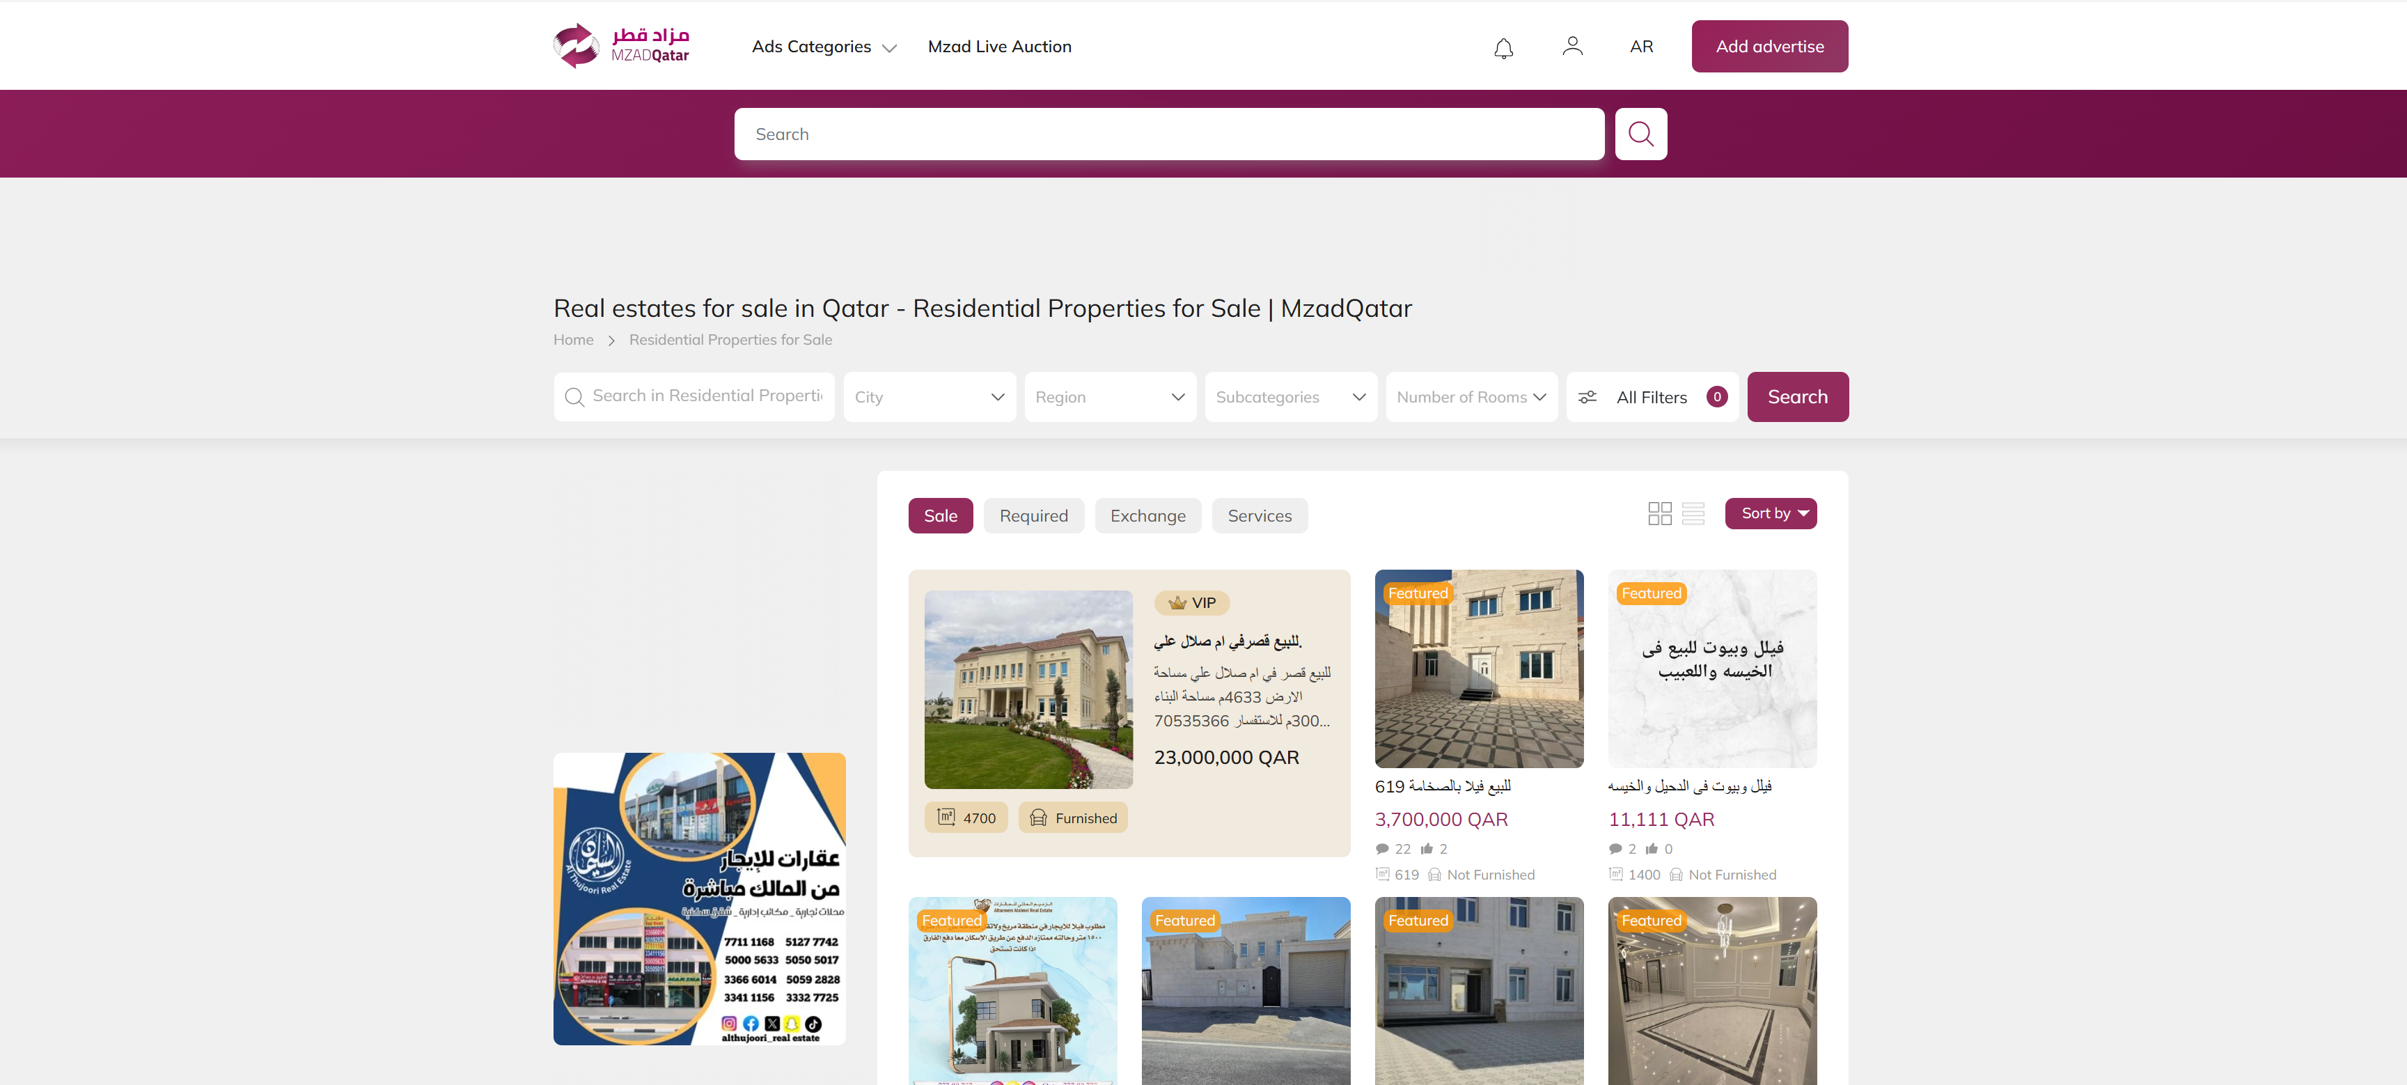
Task: Select the Exchange listing type
Action: pos(1147,516)
